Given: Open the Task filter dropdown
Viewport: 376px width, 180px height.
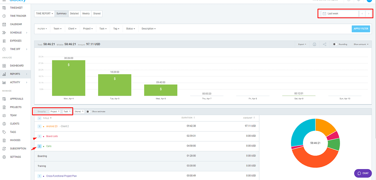Looking at the screenshot, I should click(104, 29).
